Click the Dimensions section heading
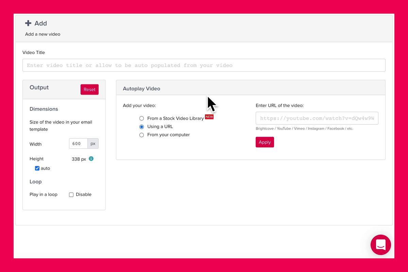Image resolution: width=408 pixels, height=272 pixels. tap(44, 109)
